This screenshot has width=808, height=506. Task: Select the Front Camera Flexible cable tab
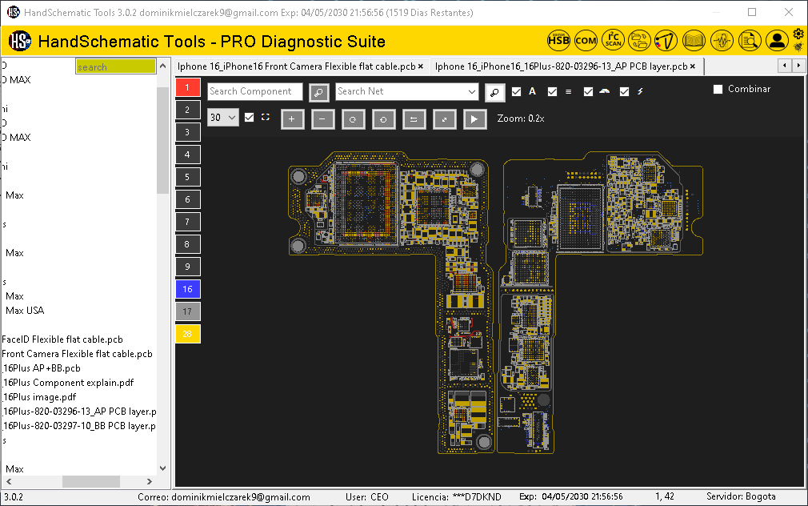point(296,66)
